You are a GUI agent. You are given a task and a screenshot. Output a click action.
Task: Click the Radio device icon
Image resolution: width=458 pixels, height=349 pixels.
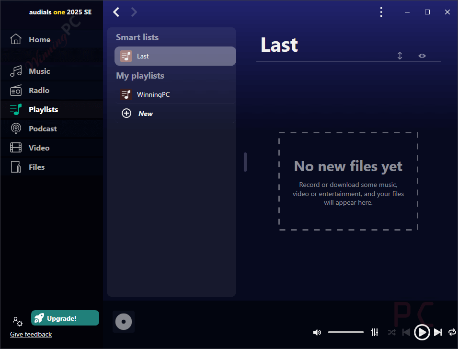click(16, 90)
